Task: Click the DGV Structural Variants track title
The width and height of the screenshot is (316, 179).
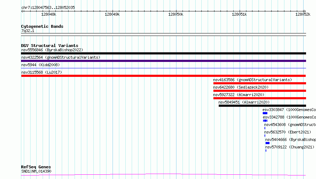Action: click(x=50, y=46)
